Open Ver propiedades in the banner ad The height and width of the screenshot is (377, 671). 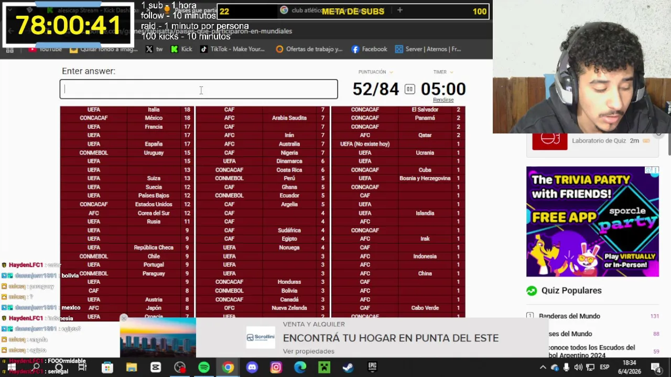coord(308,351)
